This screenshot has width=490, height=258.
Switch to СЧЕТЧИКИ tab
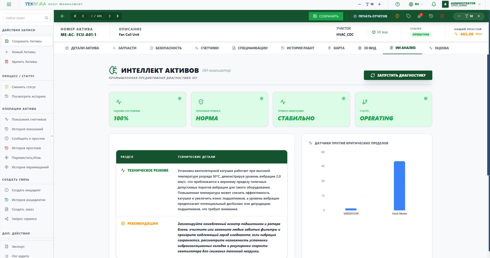click(207, 48)
